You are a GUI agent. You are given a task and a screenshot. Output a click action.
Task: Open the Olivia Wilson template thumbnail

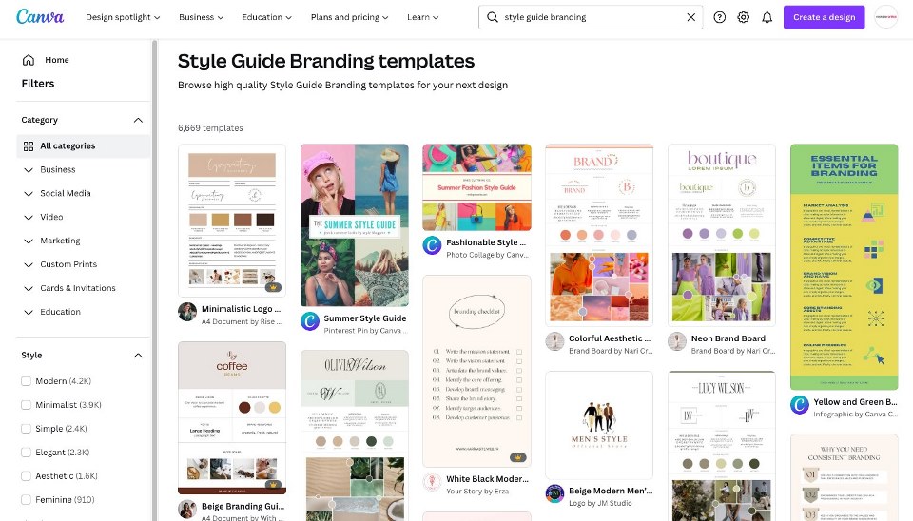(355, 435)
